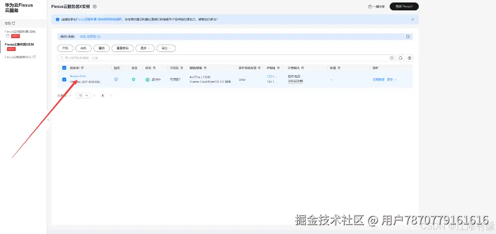Expand the 导出 export dropdown
This screenshot has width=496, height=234.
point(166,48)
